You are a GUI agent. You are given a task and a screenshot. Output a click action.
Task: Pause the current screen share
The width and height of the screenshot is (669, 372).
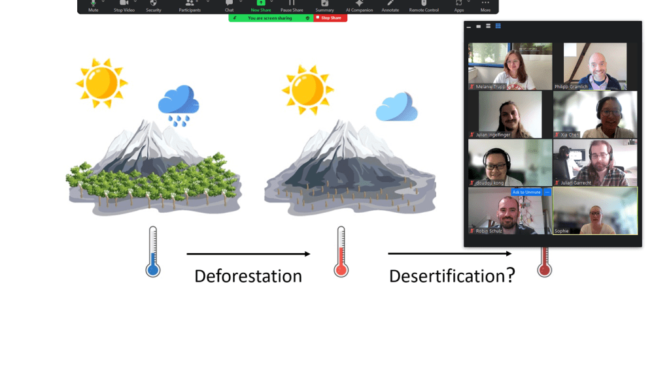(x=292, y=5)
